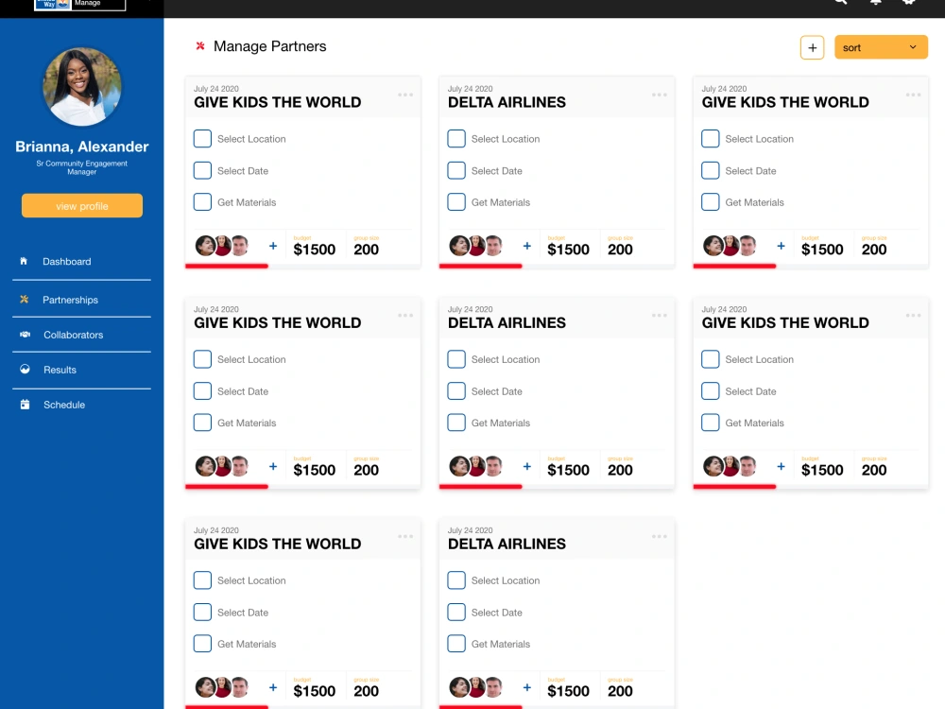Check Get Materials on the top-left Give Kids the World card

tap(202, 202)
